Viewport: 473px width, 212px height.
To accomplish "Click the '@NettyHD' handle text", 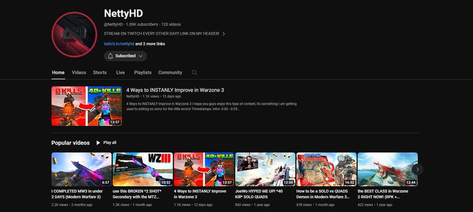I will [114, 24].
